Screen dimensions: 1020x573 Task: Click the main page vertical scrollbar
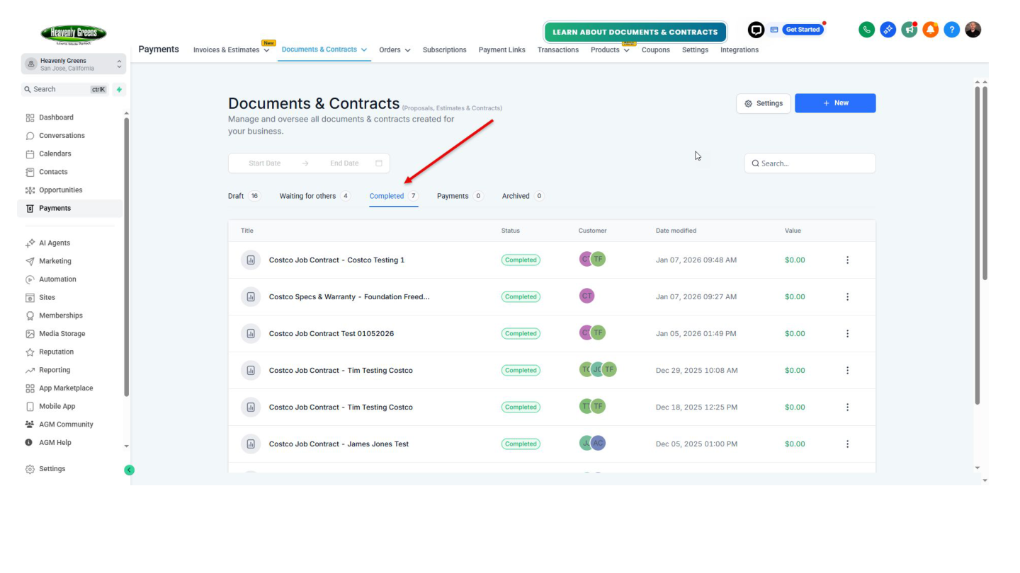977,245
